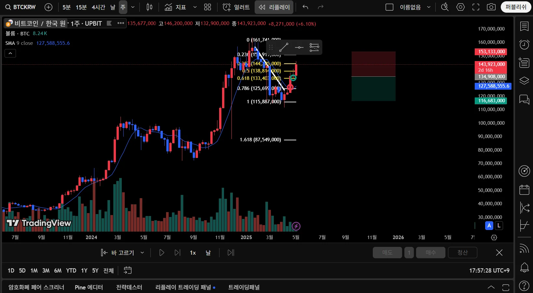This screenshot has width=533, height=293.
Task: Select the 5분 timeframe
Action: pyautogui.click(x=66, y=7)
